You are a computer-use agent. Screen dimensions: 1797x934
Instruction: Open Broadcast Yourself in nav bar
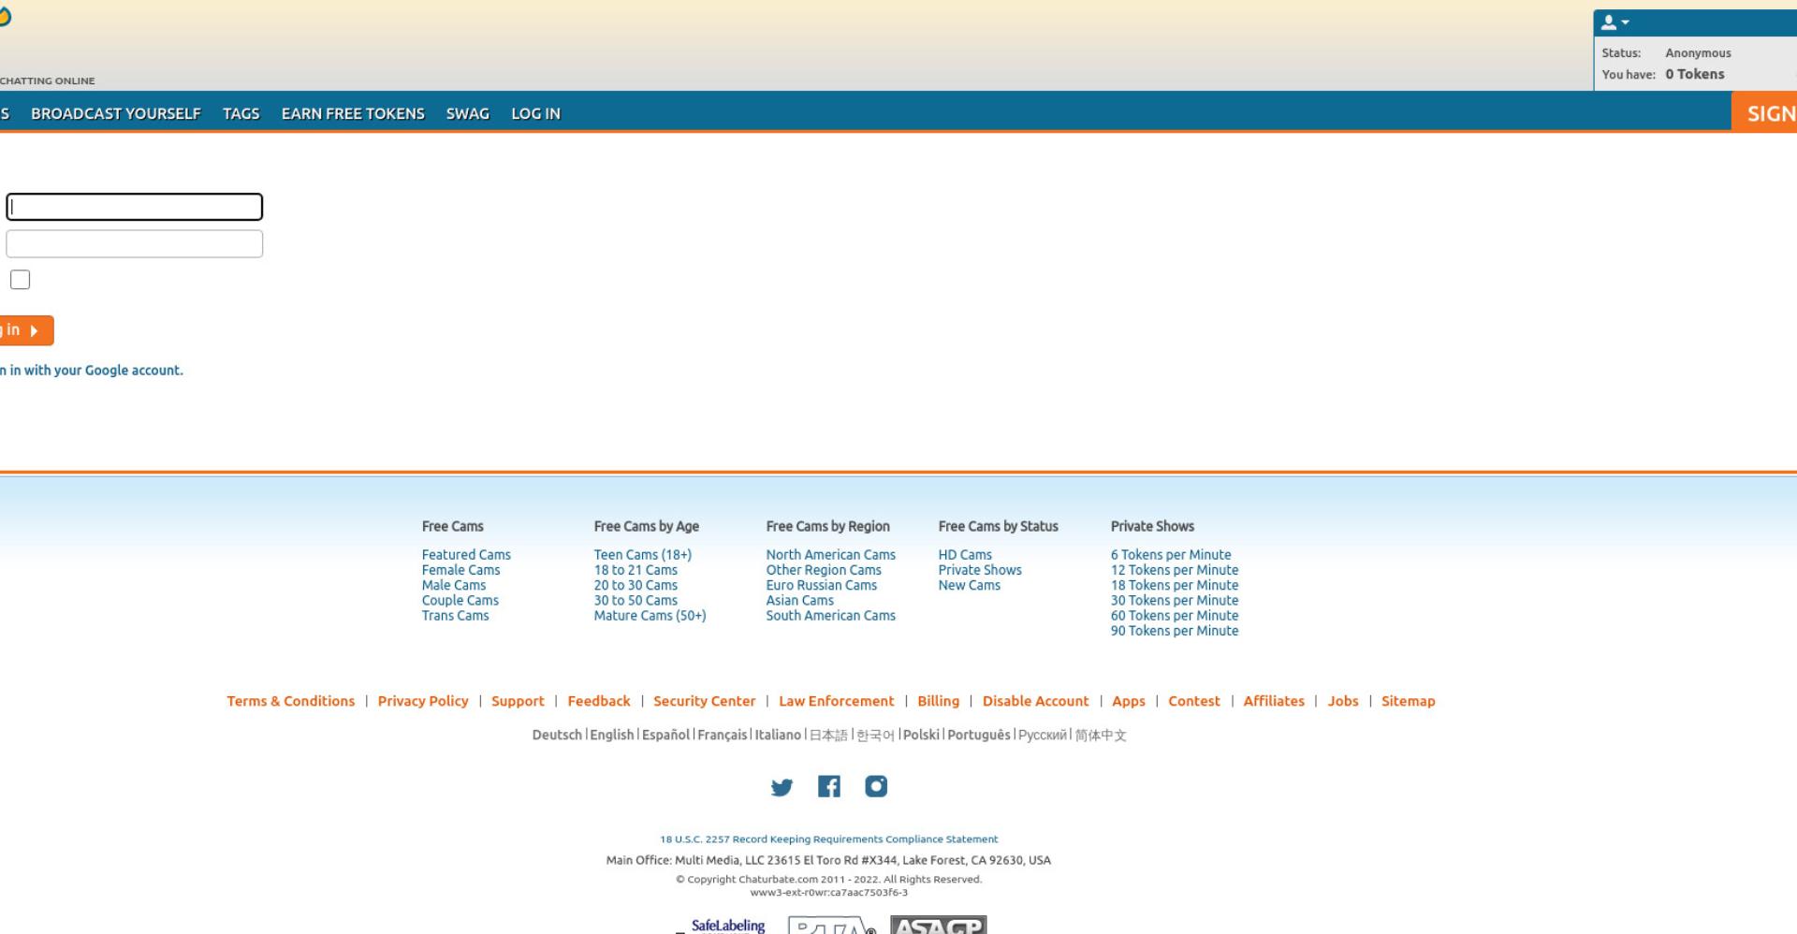(x=116, y=113)
